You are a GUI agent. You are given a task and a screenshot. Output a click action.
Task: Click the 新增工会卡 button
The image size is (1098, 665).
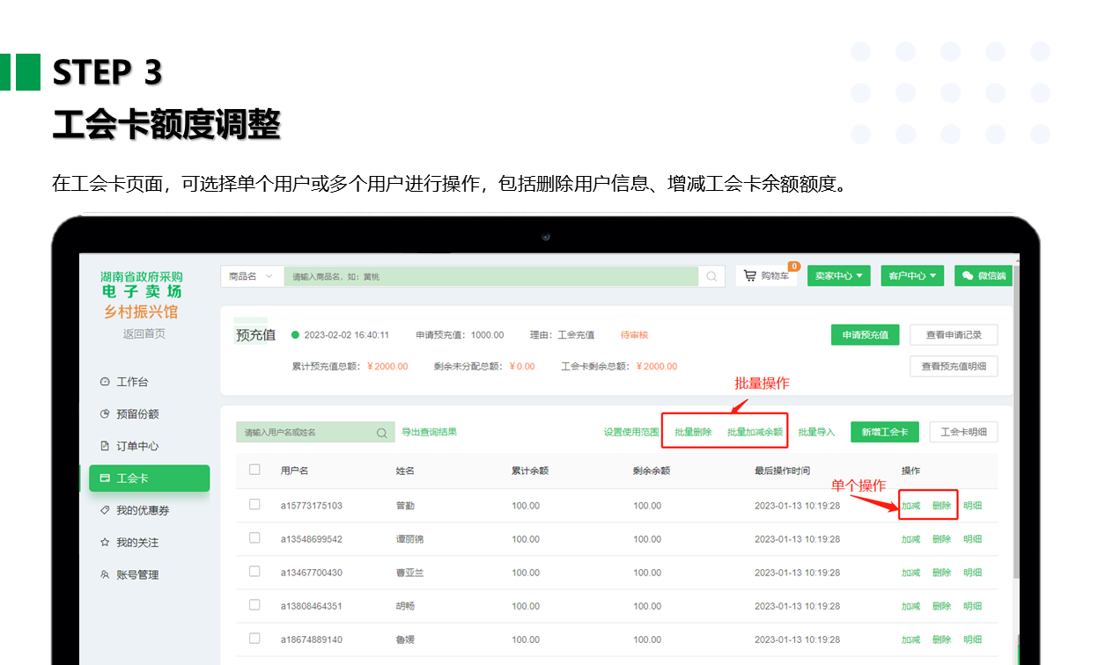(x=885, y=432)
